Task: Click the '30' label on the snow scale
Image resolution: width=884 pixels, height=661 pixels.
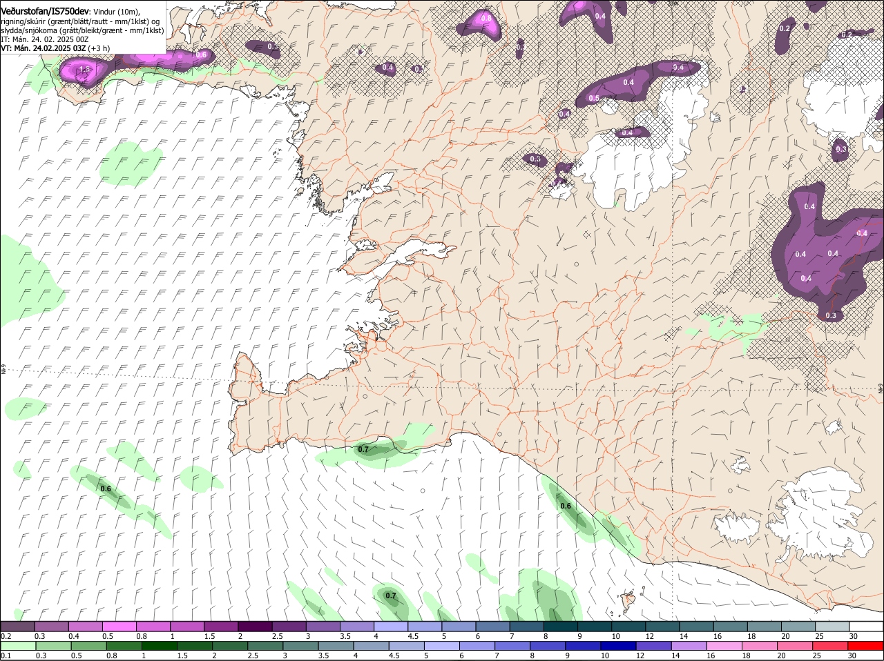Action: pos(854,635)
